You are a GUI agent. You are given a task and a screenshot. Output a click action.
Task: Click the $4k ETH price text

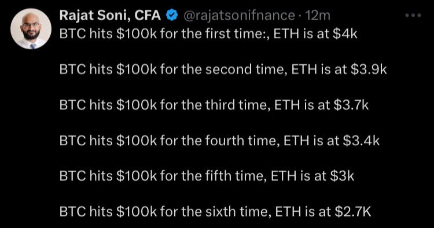[345, 34]
